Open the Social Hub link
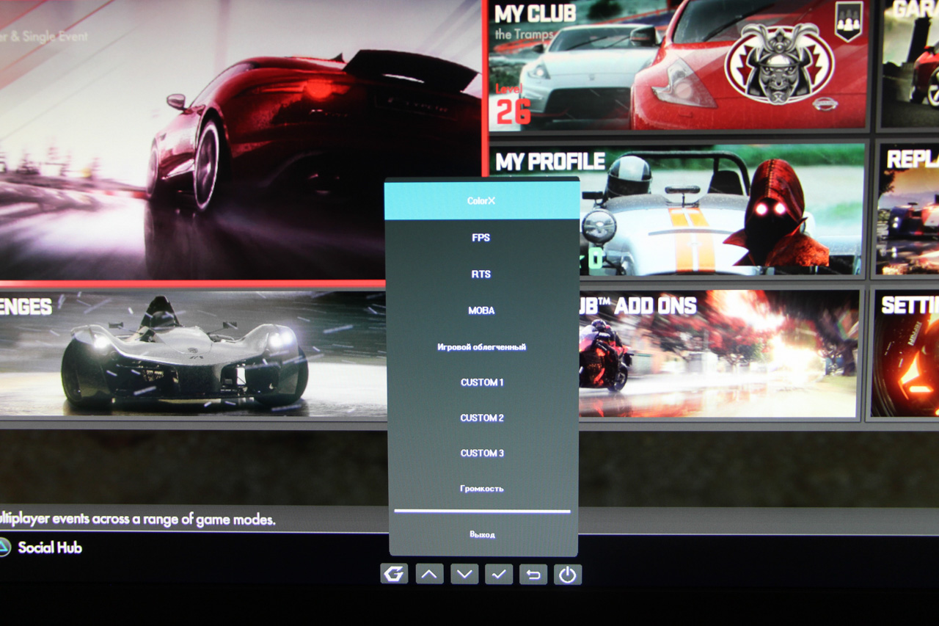Image resolution: width=939 pixels, height=626 pixels. point(50,547)
